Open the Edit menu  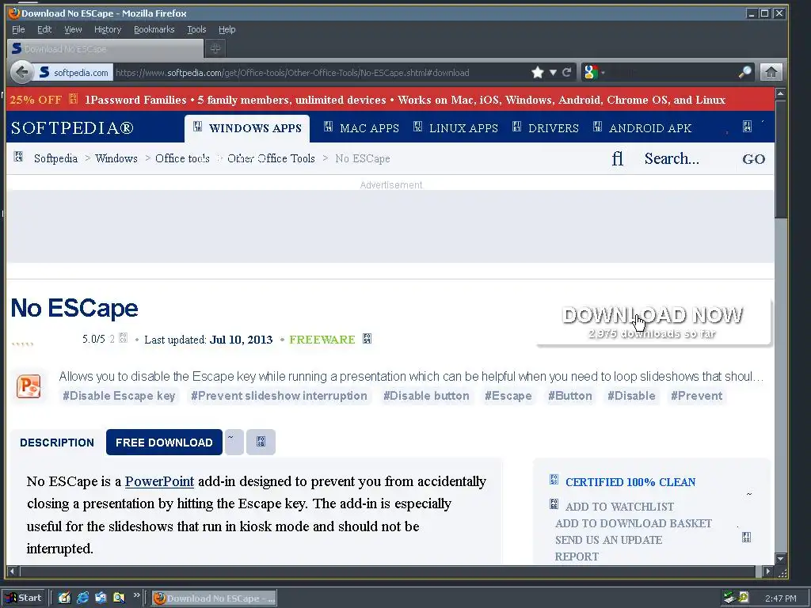click(x=44, y=29)
